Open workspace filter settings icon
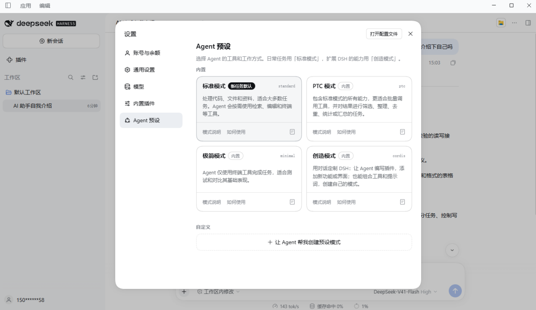536x310 pixels. tap(83, 77)
